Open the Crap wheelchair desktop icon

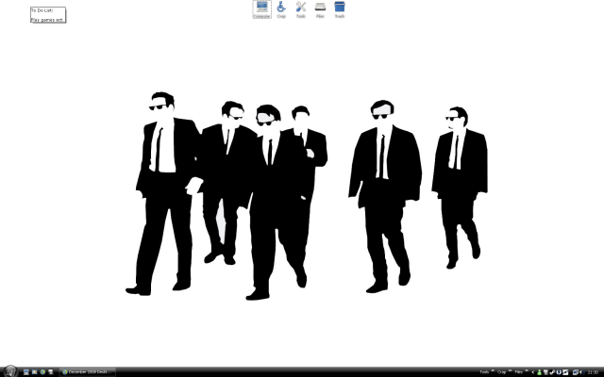coord(281,9)
